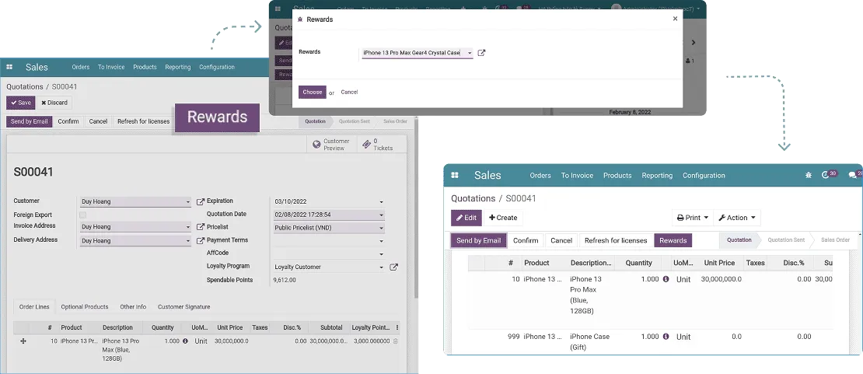863x374 pixels.
Task: Open Configuration menu in left Sales window
Action: coord(217,67)
